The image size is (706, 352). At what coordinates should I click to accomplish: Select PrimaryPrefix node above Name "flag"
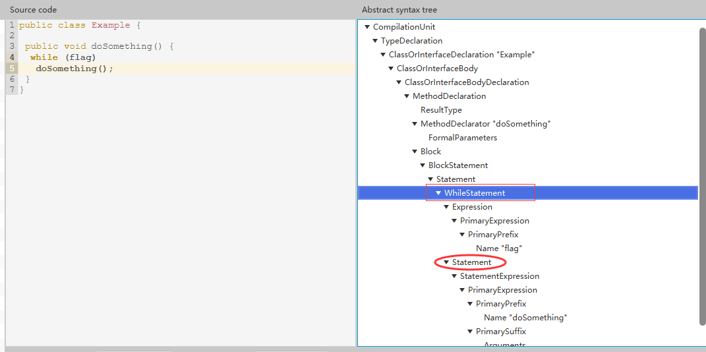493,235
